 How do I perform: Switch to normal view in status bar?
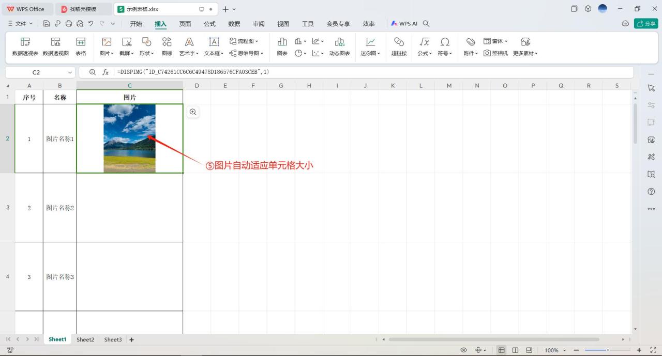pyautogui.click(x=501, y=350)
